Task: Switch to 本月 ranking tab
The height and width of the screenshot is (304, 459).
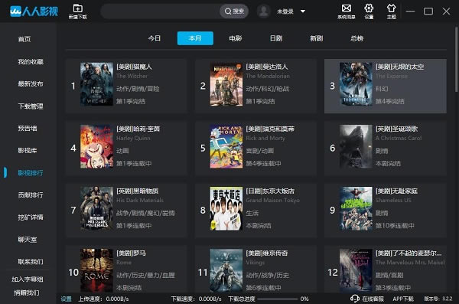Action: 195,38
